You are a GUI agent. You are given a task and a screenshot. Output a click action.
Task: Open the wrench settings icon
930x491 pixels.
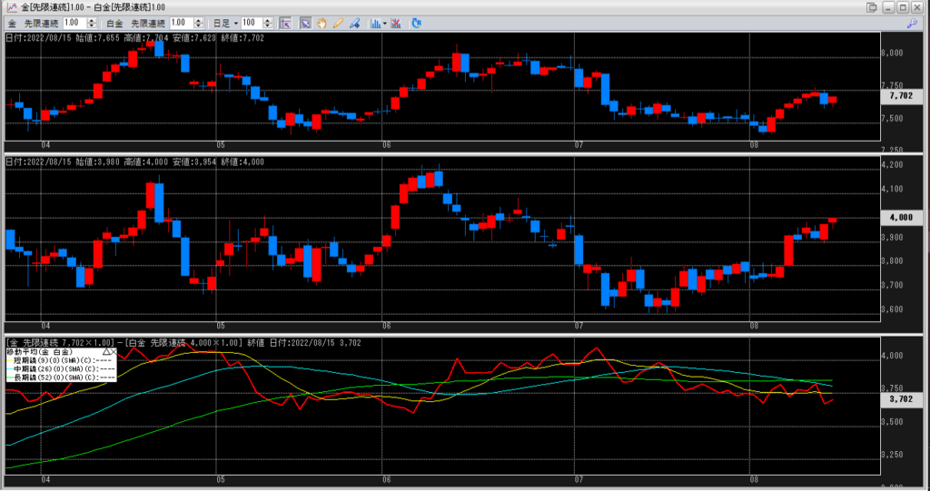912,22
